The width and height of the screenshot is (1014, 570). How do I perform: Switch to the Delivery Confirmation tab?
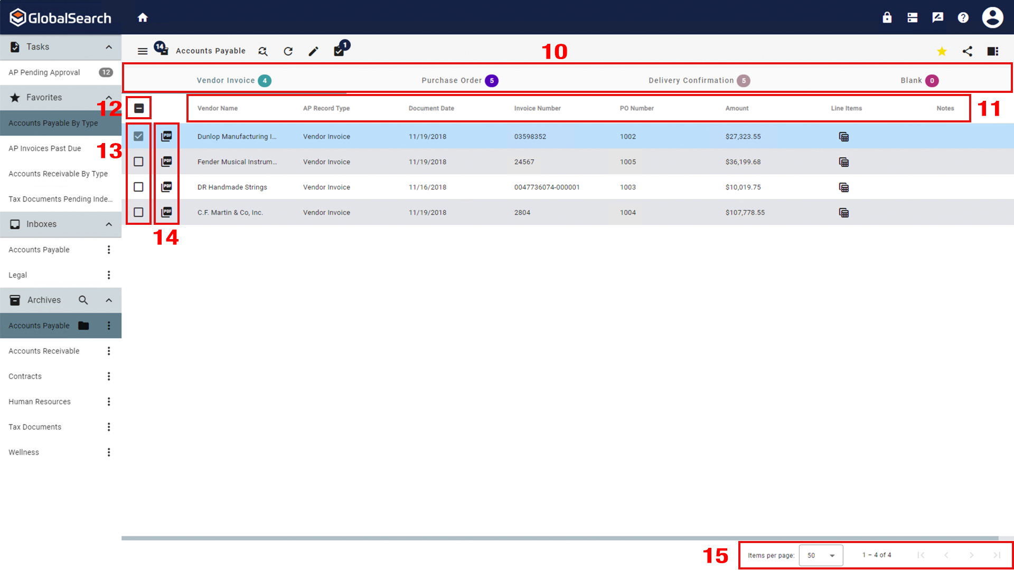click(x=698, y=80)
